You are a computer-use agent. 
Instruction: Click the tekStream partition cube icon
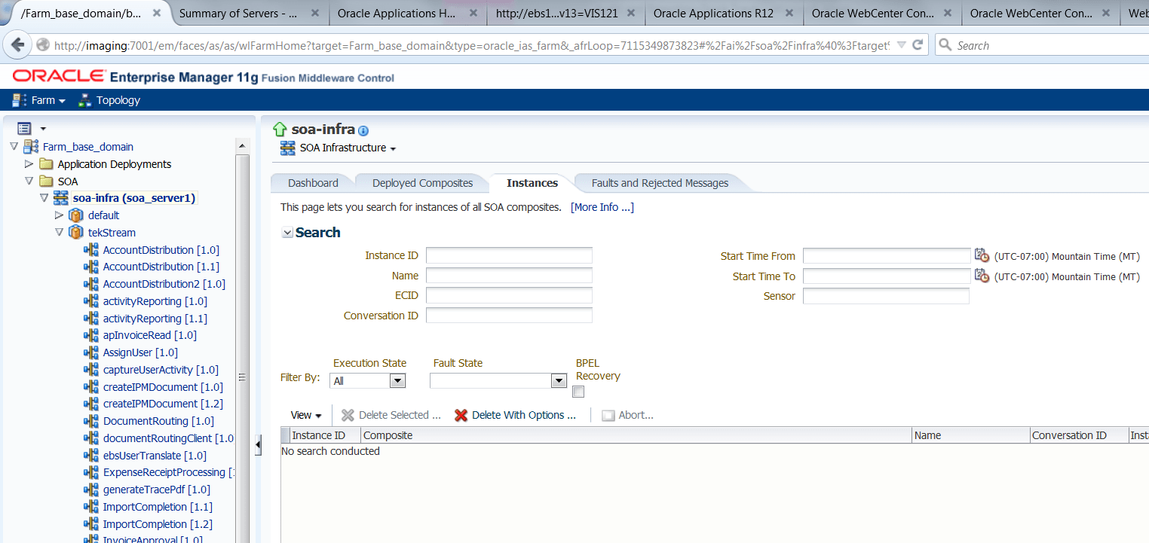75,233
